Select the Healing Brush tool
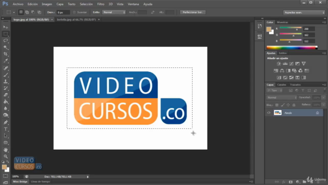The image size is (328, 185). click(6, 68)
